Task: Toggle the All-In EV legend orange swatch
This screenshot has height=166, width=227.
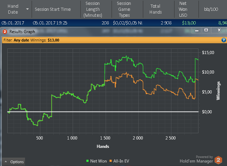Action: [111, 161]
